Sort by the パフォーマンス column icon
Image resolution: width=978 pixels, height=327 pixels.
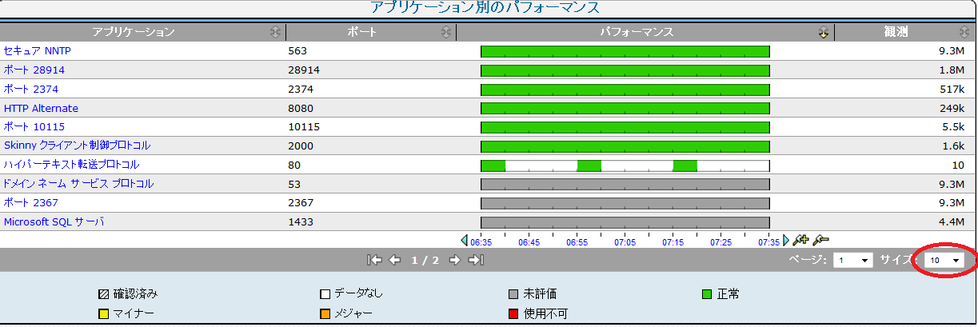tap(823, 32)
